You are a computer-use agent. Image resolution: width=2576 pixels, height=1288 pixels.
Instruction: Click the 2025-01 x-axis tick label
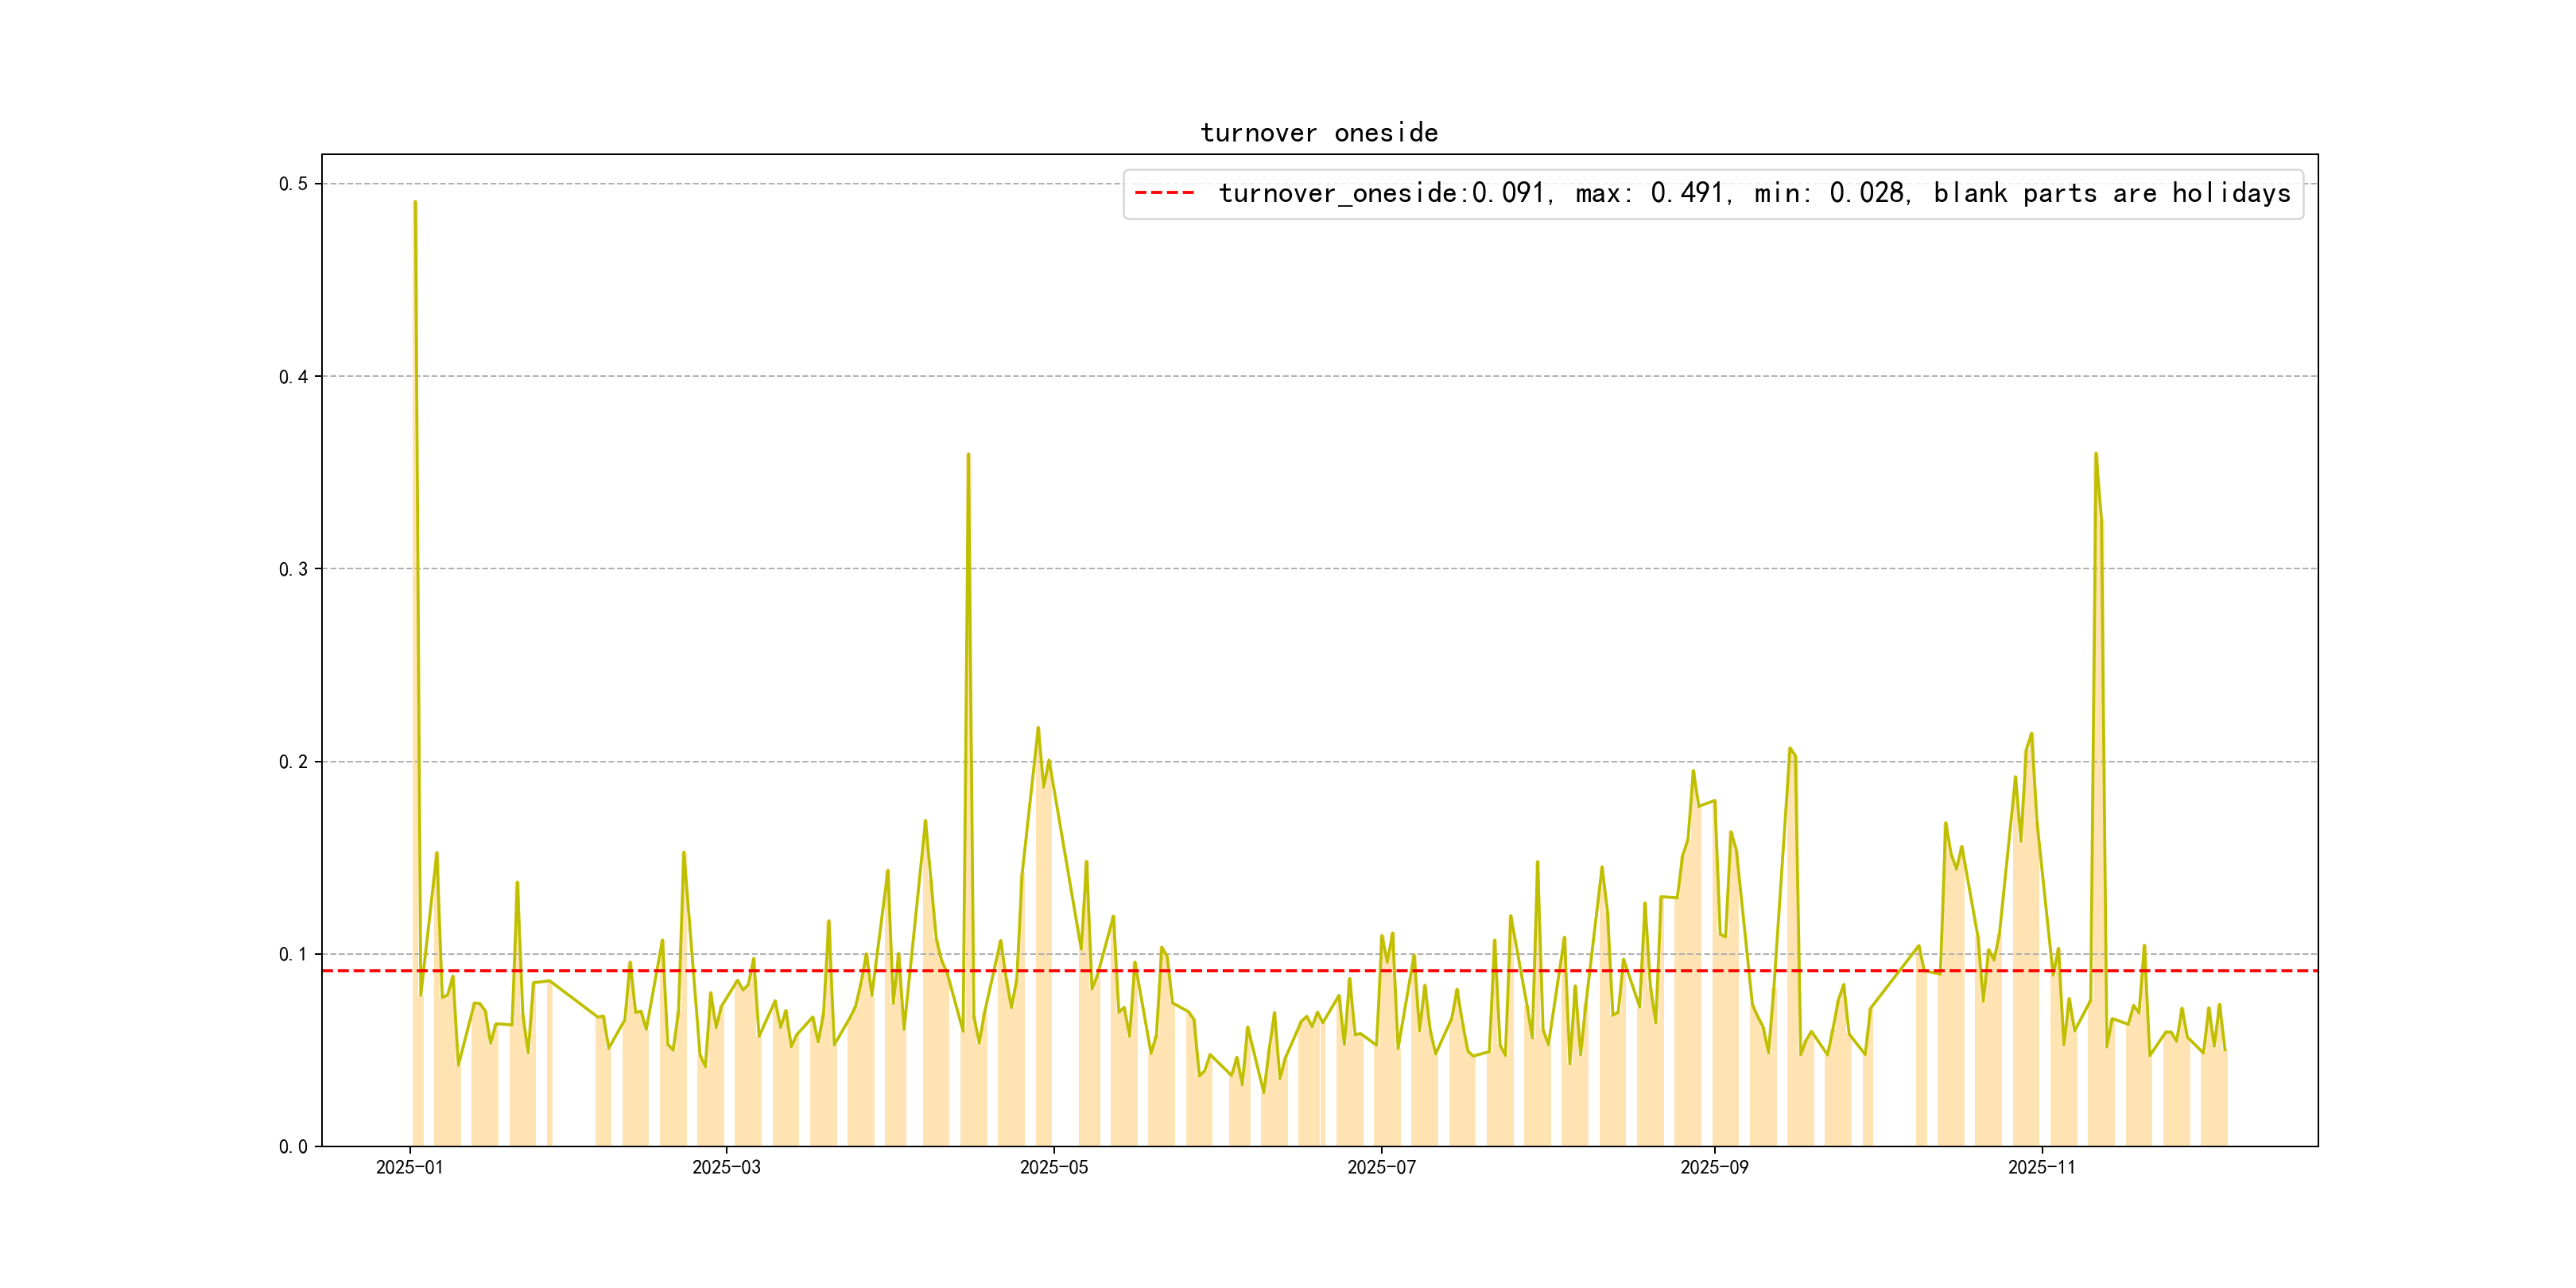point(409,1167)
